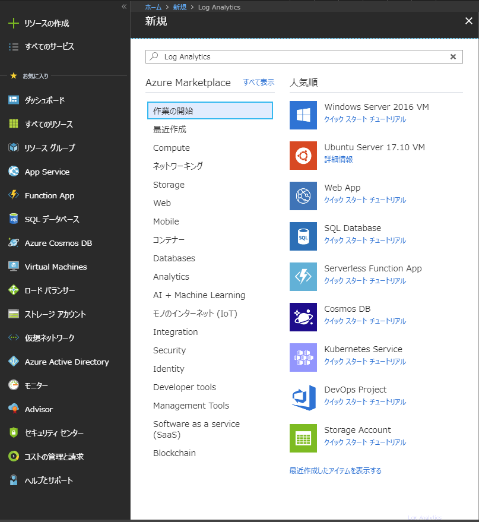Select Management Tools category
479x522 pixels.
(191, 406)
